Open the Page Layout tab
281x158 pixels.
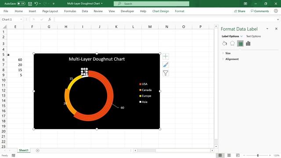point(50,11)
